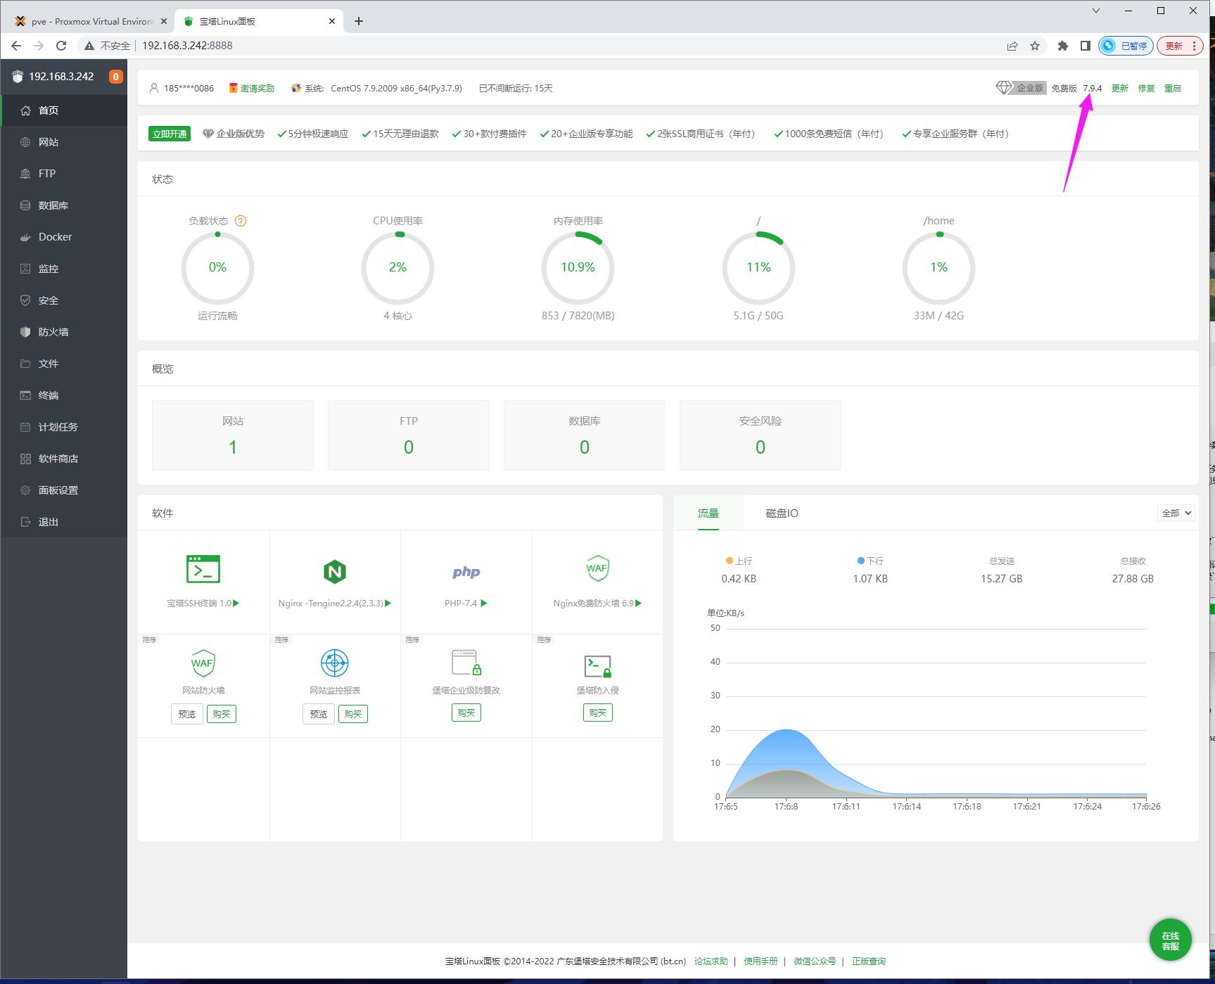
Task: Click the 安全 shield icon in sidebar
Action: point(25,300)
